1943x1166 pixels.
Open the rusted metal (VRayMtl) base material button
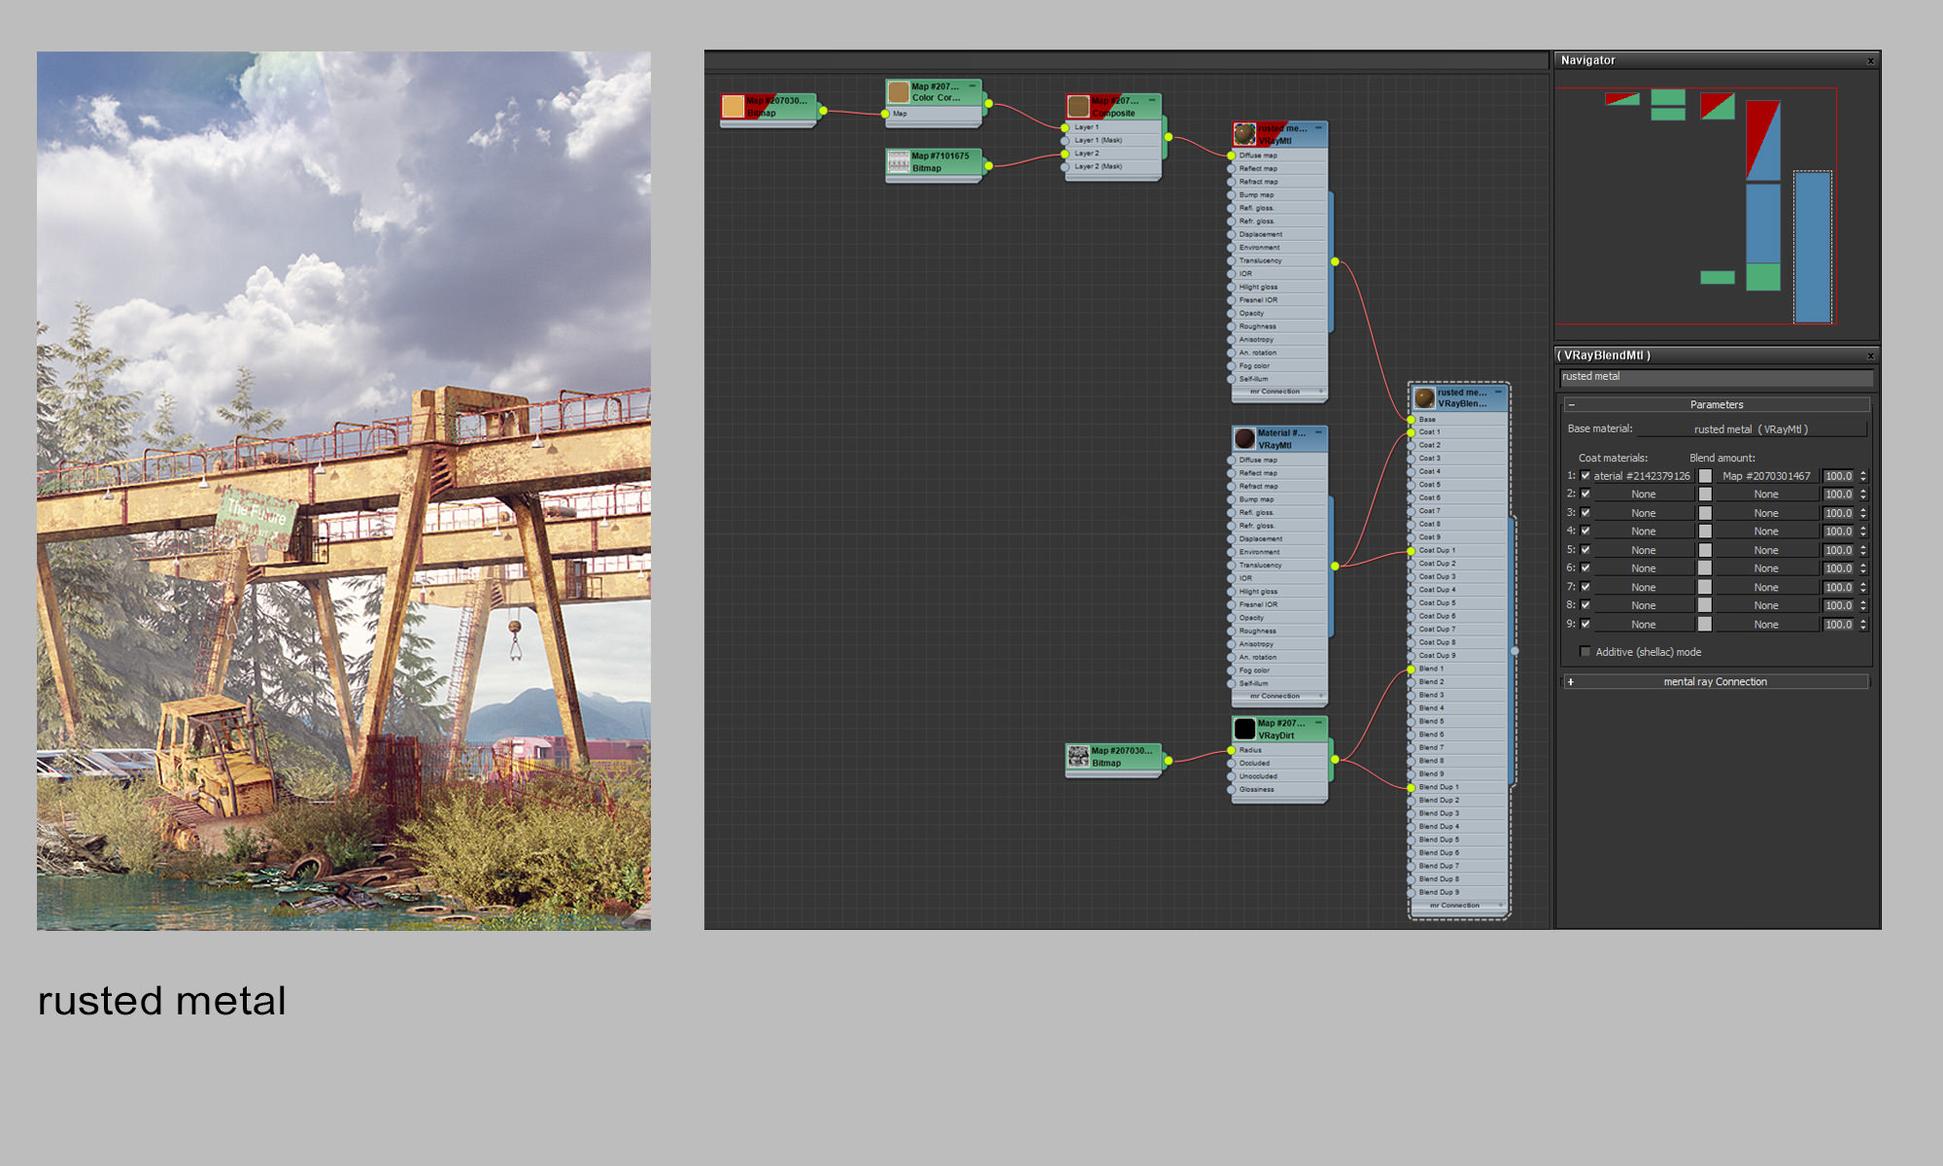point(1751,429)
